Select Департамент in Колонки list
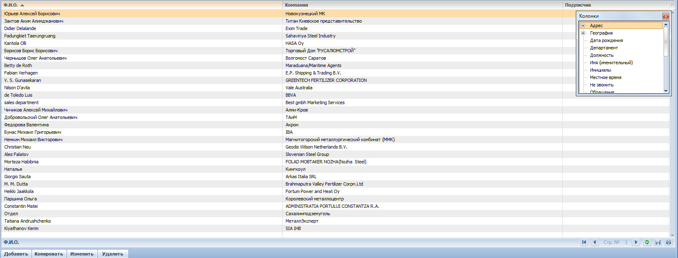Screen dimensions: 678x258 click(x=604, y=48)
